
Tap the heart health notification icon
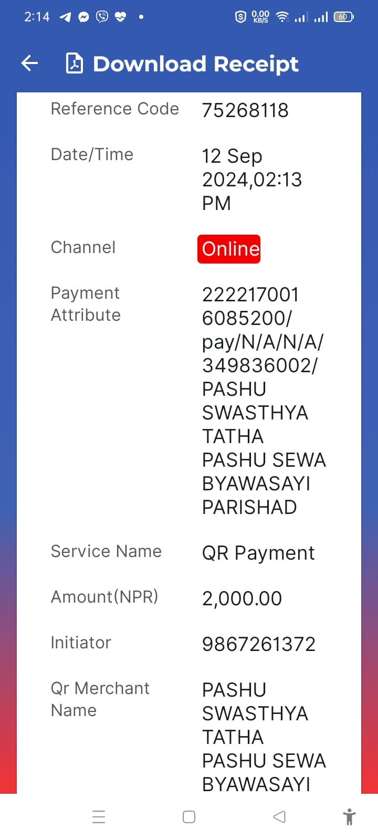[120, 17]
